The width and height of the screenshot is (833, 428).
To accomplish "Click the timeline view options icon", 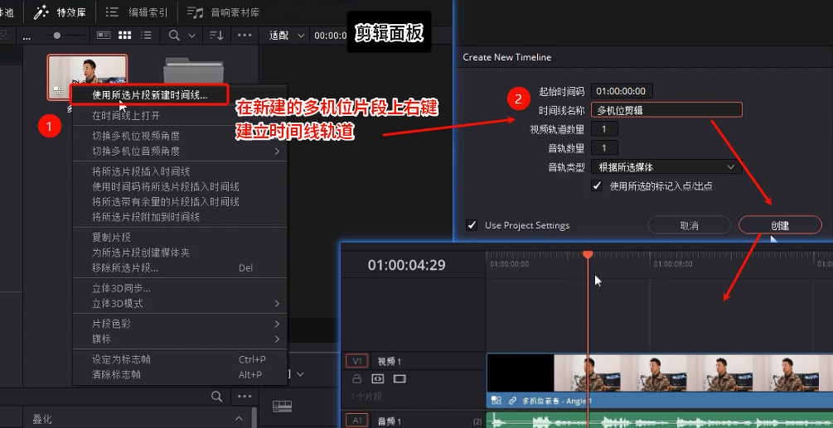I will coord(282,406).
